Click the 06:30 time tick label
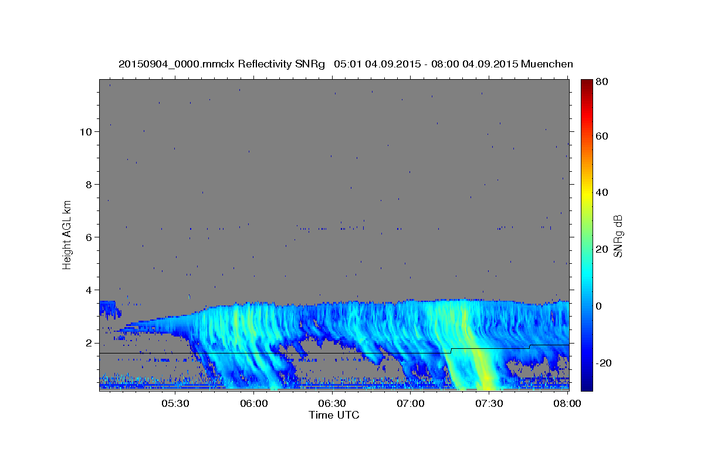The width and height of the screenshot is (704, 469). click(x=333, y=403)
